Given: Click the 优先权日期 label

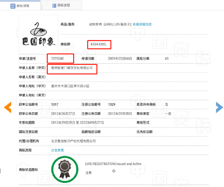Looking at the screenshot, I should [144, 132].
